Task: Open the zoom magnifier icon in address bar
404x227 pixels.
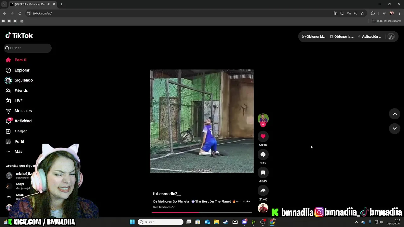Action: (355, 13)
